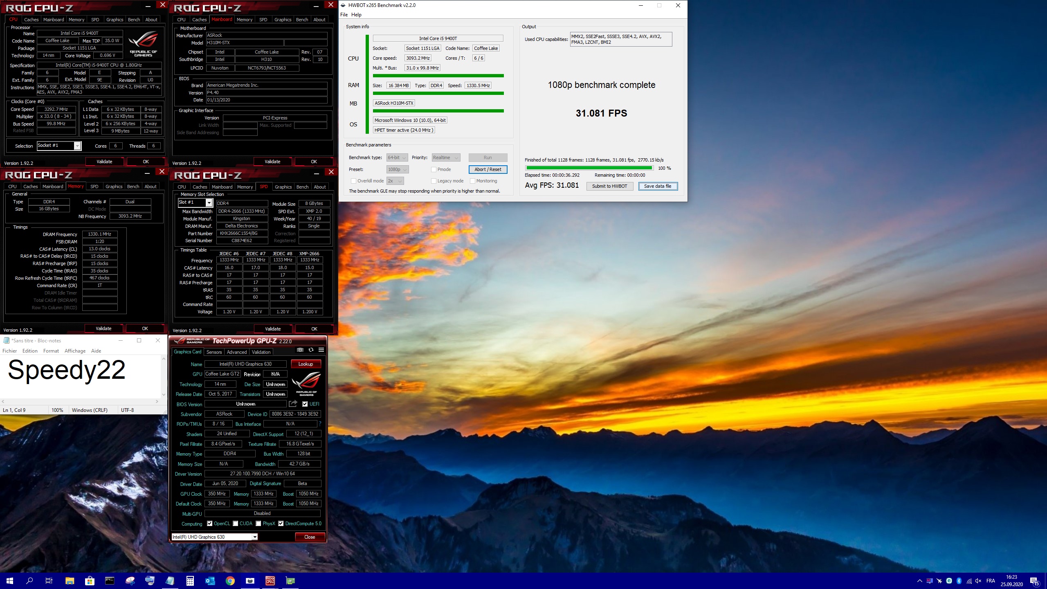Switch to Notepad via taskbar icon
Screen dimensions: 1047x589
point(170,581)
